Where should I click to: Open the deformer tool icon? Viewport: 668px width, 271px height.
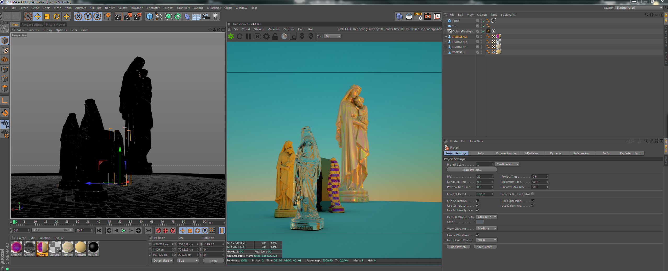[x=187, y=16]
